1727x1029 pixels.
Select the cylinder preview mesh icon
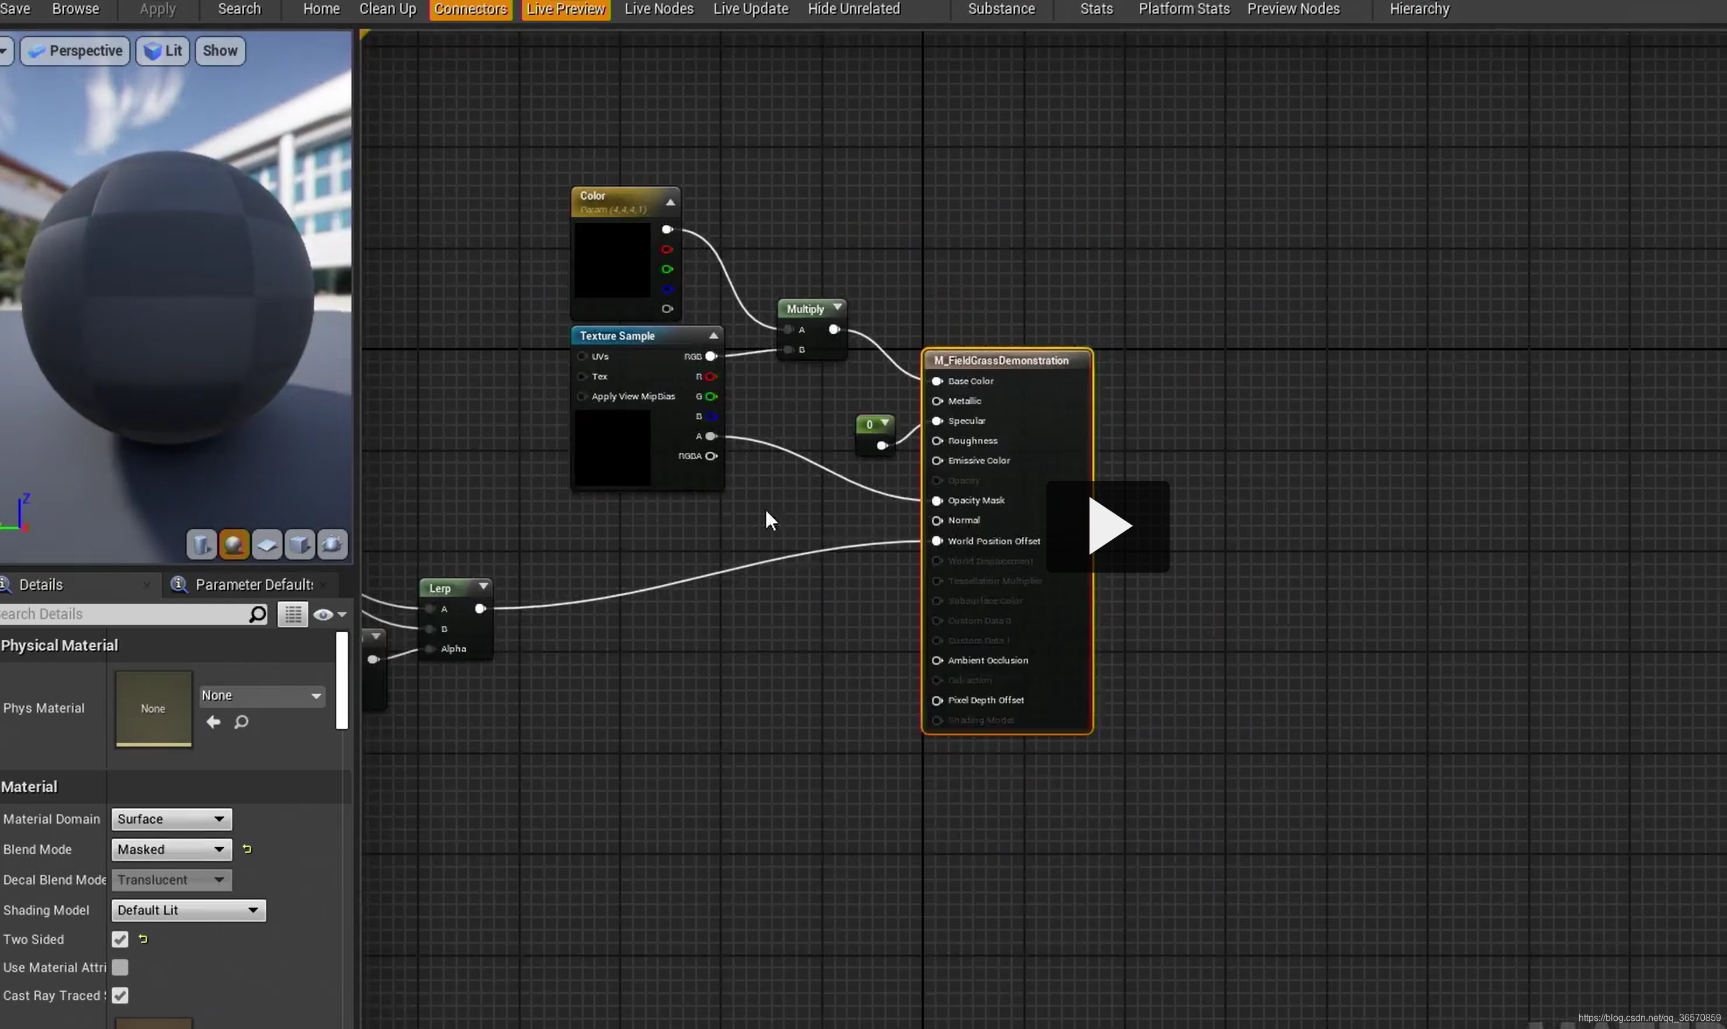pyautogui.click(x=202, y=545)
